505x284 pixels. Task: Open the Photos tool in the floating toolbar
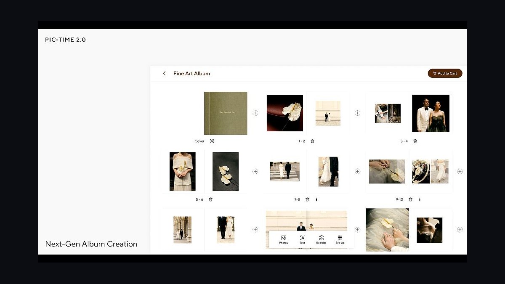pos(283,239)
